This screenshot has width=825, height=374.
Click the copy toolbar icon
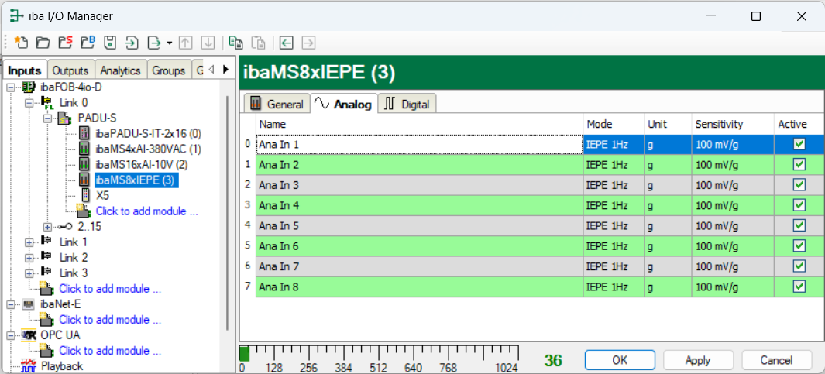235,43
